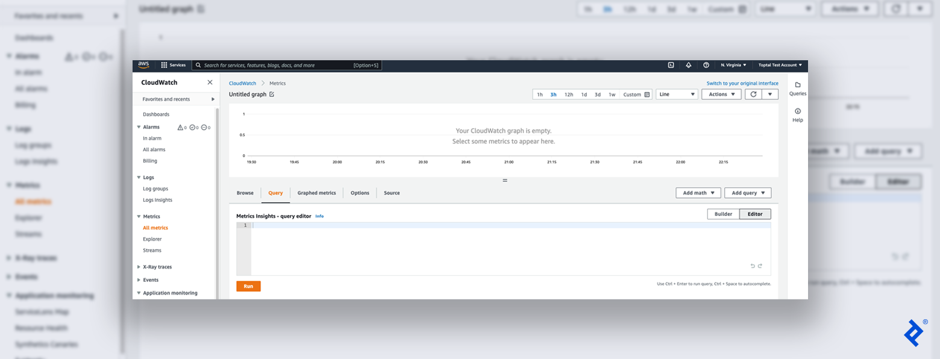Open the notifications bell
940x359 pixels.
coord(688,65)
